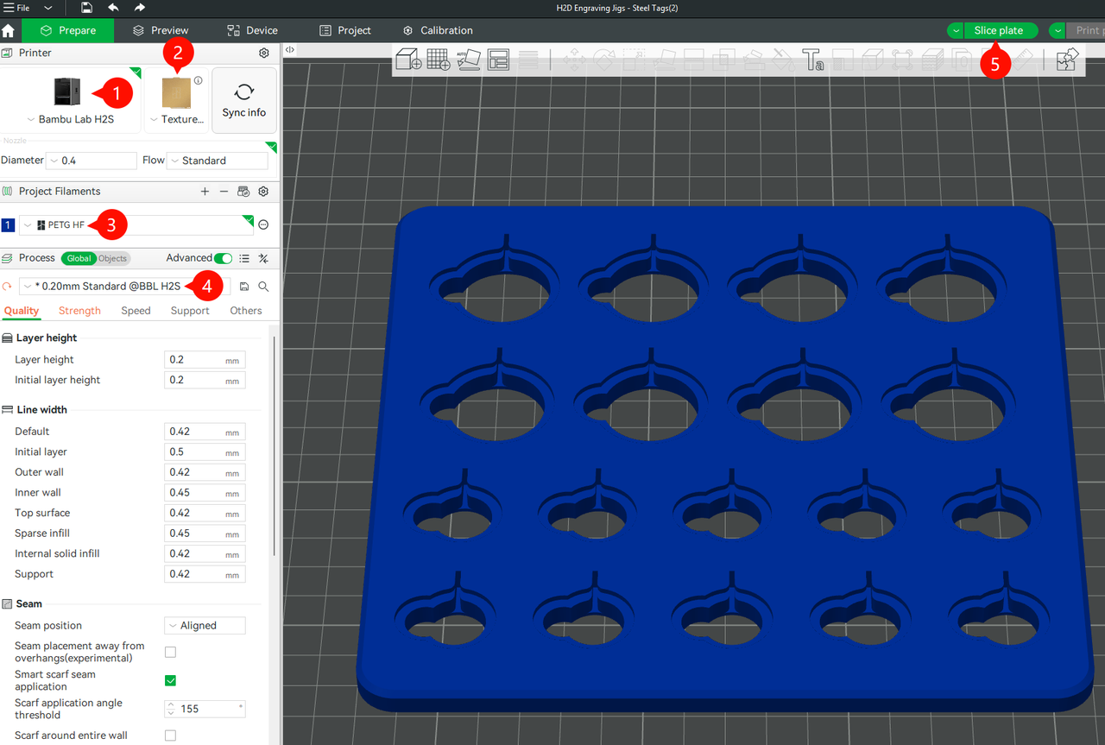The width and height of the screenshot is (1105, 745).
Task: Remove a filament with minus icon
Action: click(224, 192)
